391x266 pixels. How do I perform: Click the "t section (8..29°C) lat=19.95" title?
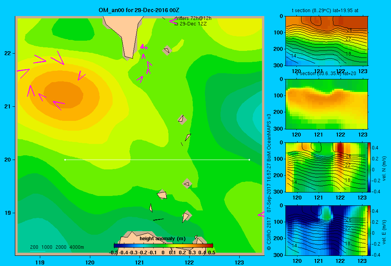click(325, 11)
